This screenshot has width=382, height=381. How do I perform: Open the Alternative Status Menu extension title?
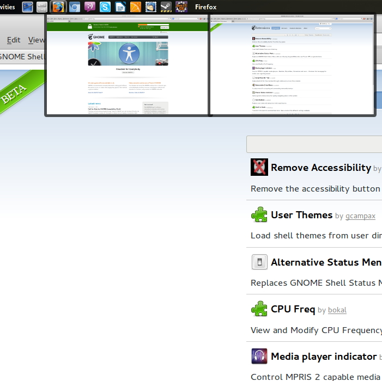click(x=326, y=262)
